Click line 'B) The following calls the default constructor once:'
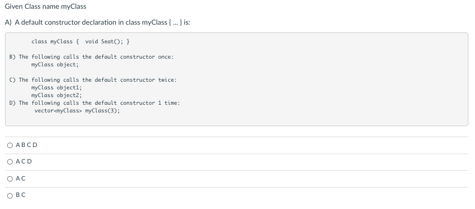The width and height of the screenshot is (475, 209). click(x=91, y=57)
